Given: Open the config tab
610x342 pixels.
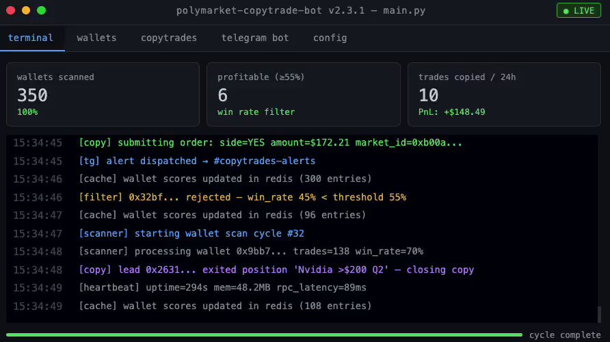Looking at the screenshot, I should 330,38.
